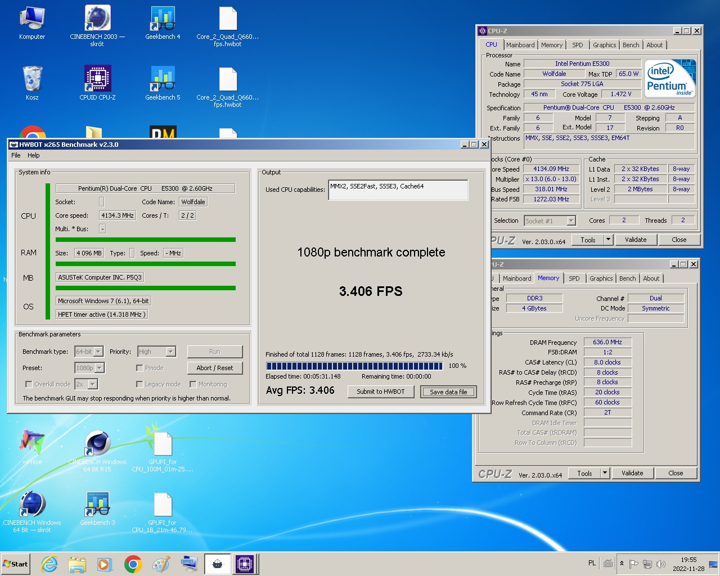Click the Tools button in upper CPU-Z

tap(588, 240)
